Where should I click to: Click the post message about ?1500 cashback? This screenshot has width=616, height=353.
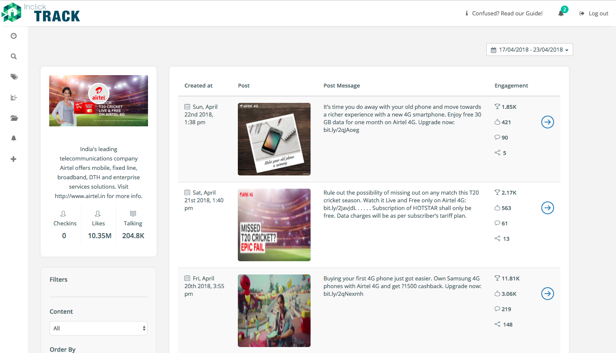pos(403,286)
